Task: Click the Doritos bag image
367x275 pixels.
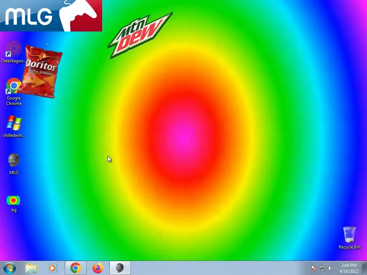Action: (40, 72)
